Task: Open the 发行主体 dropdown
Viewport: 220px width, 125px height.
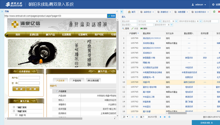Action: [160, 21]
